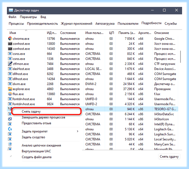Select the flux.exe process name
189x169 pixels.
(x=18, y=94)
